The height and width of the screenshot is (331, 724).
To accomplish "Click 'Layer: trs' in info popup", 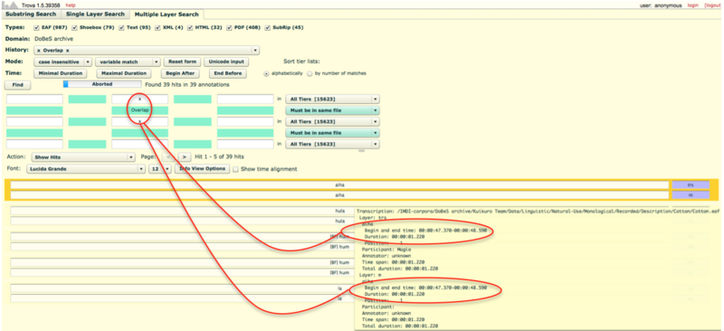I will coord(373,217).
